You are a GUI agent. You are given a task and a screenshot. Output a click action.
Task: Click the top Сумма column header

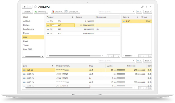tap(146, 17)
